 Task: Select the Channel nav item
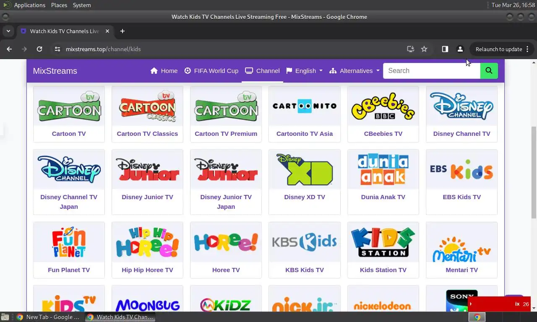[263, 71]
